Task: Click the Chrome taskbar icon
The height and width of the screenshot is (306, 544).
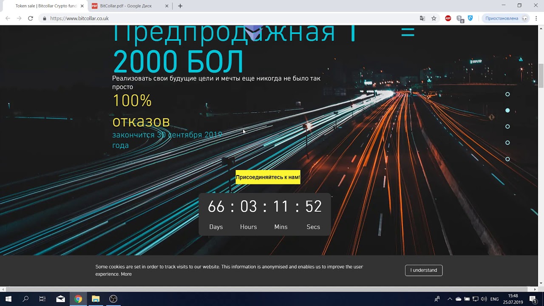Action: [x=78, y=299]
